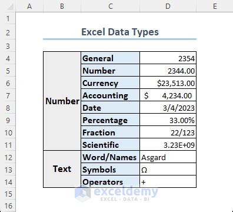Select the cell containing $23,513.00
Viewport: 233px width, 212px height.
click(168, 83)
